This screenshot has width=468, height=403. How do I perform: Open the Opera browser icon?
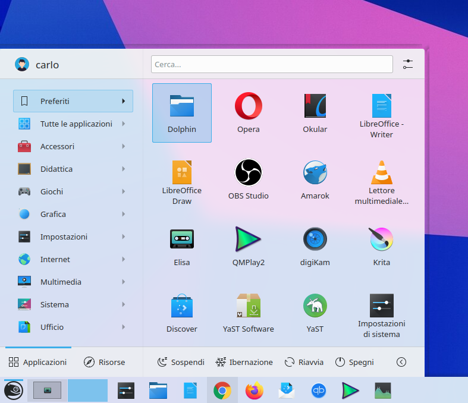tap(249, 113)
